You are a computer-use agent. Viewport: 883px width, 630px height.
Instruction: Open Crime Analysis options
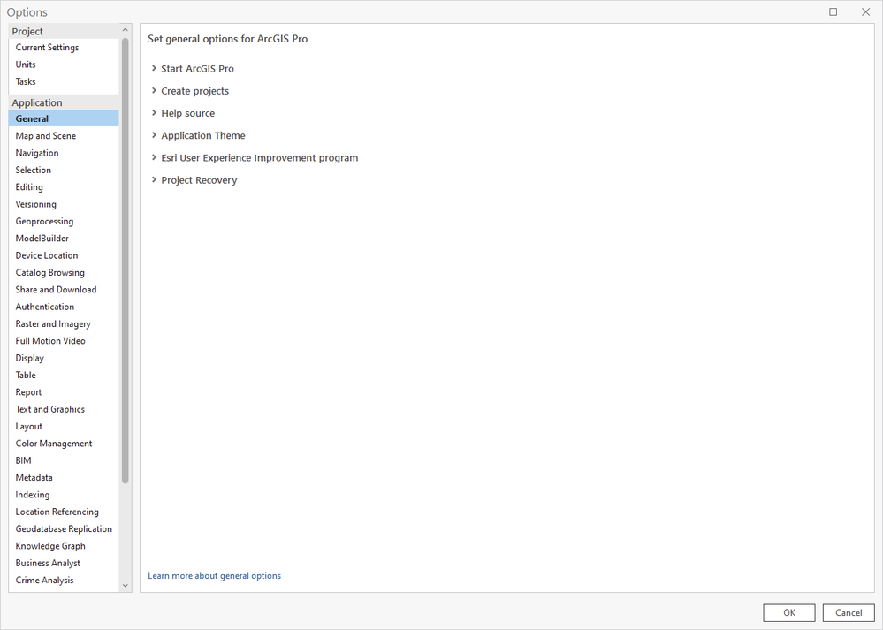[64, 580]
